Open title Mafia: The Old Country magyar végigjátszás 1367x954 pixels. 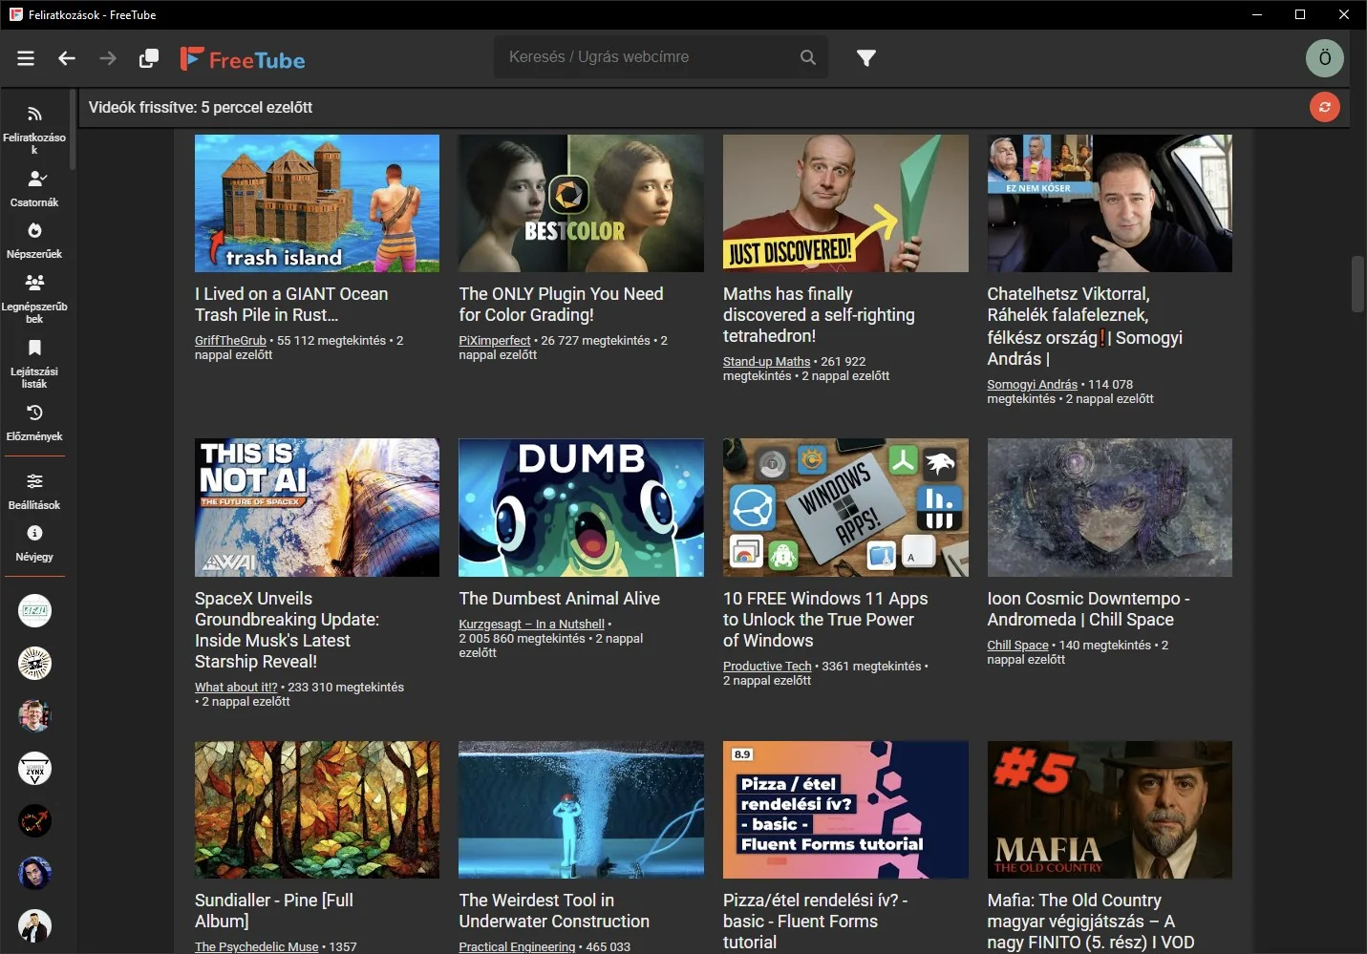coord(1091,922)
